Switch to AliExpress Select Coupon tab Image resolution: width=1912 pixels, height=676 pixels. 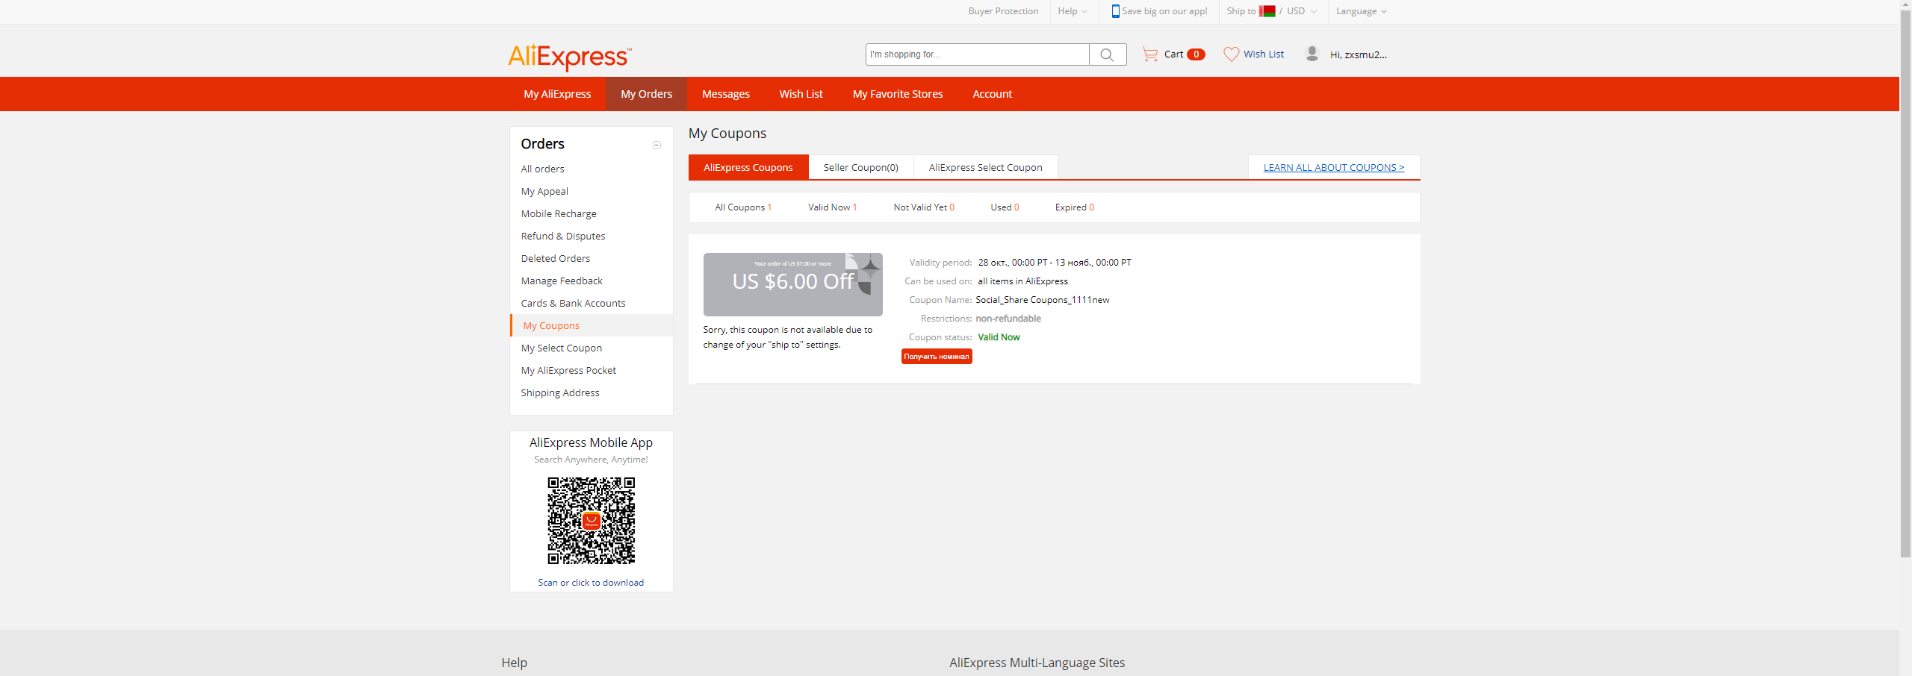click(x=986, y=167)
